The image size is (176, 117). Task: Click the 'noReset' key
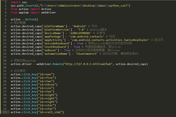point(50,50)
